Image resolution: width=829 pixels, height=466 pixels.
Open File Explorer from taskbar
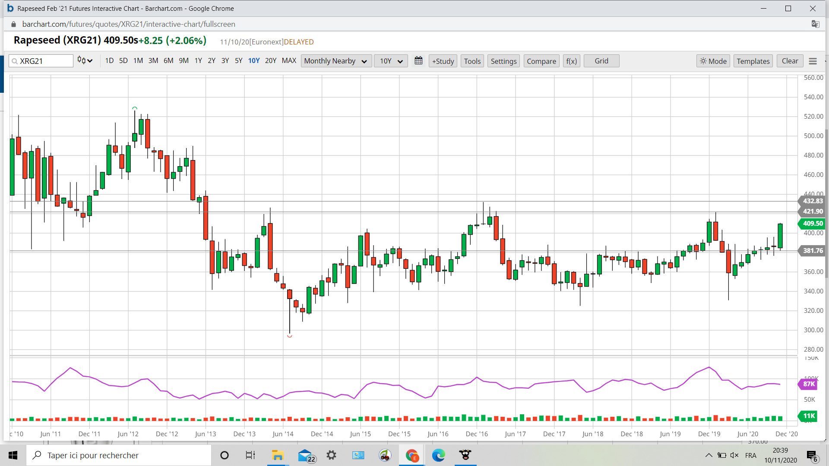[x=277, y=455]
